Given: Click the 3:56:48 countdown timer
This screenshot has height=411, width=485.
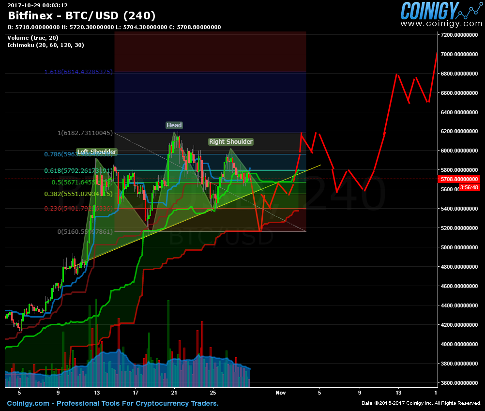Looking at the screenshot, I should pos(469,187).
